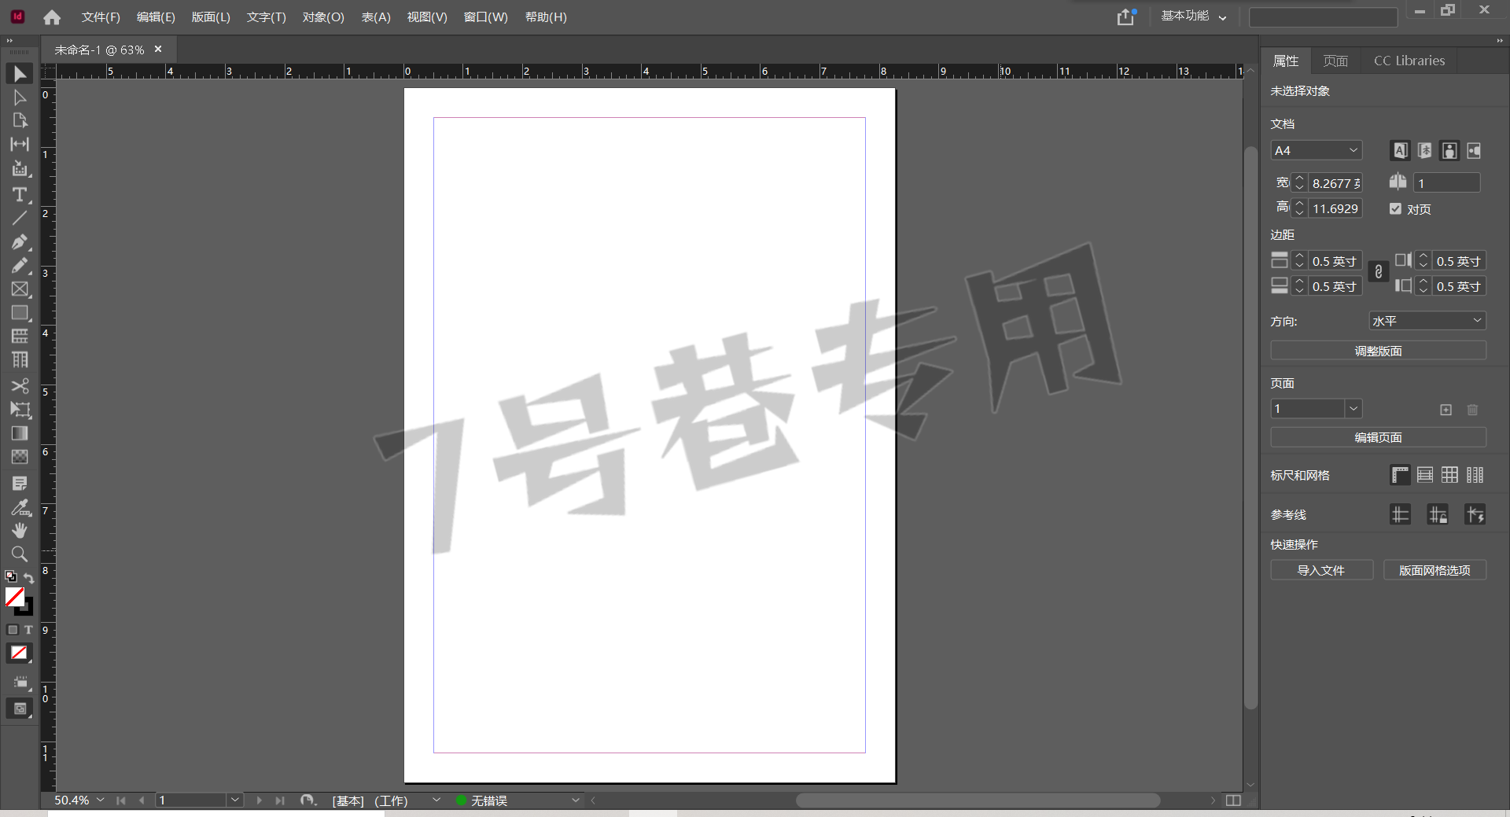Select the Eyedropper tool
1510x817 pixels.
(x=20, y=507)
